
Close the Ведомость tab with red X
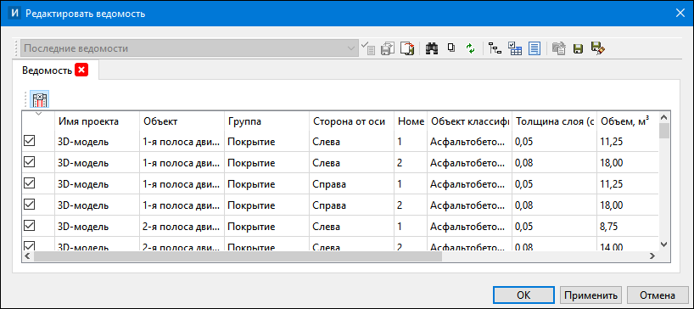[81, 70]
